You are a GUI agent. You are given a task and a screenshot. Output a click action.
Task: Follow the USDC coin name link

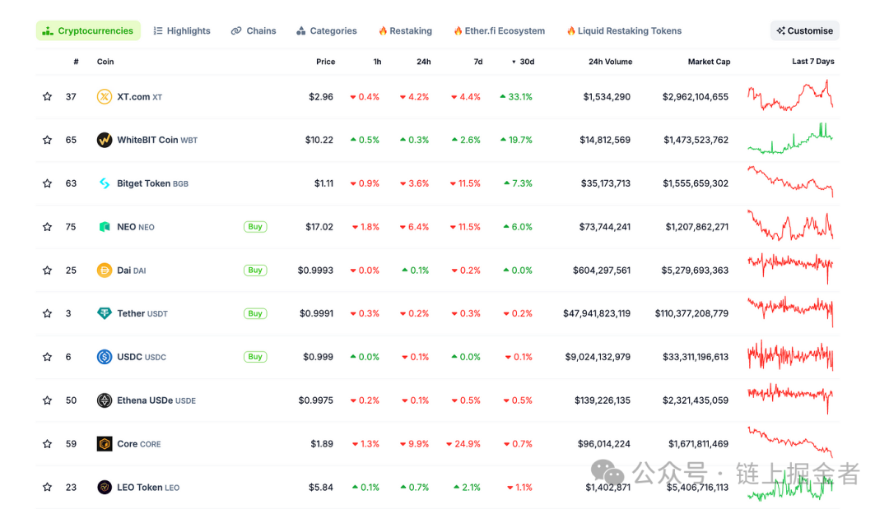142,357
